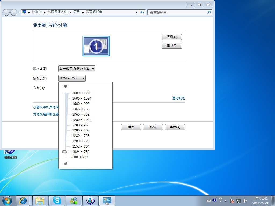The height and width of the screenshot is (206, 275).
Task: Click the resolution slider thumb handle
Action: (x=64, y=152)
